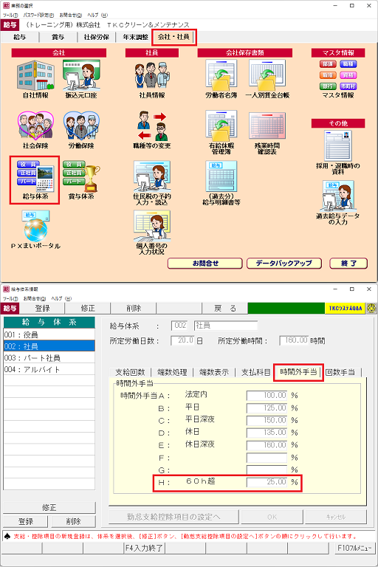The height and width of the screenshot is (567, 378).
Task: Click F10フルメニュー function key button
Action: [354, 548]
